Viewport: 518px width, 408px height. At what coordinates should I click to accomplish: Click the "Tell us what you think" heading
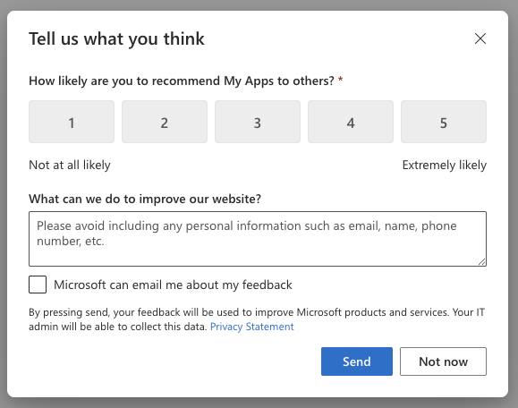pyautogui.click(x=116, y=39)
